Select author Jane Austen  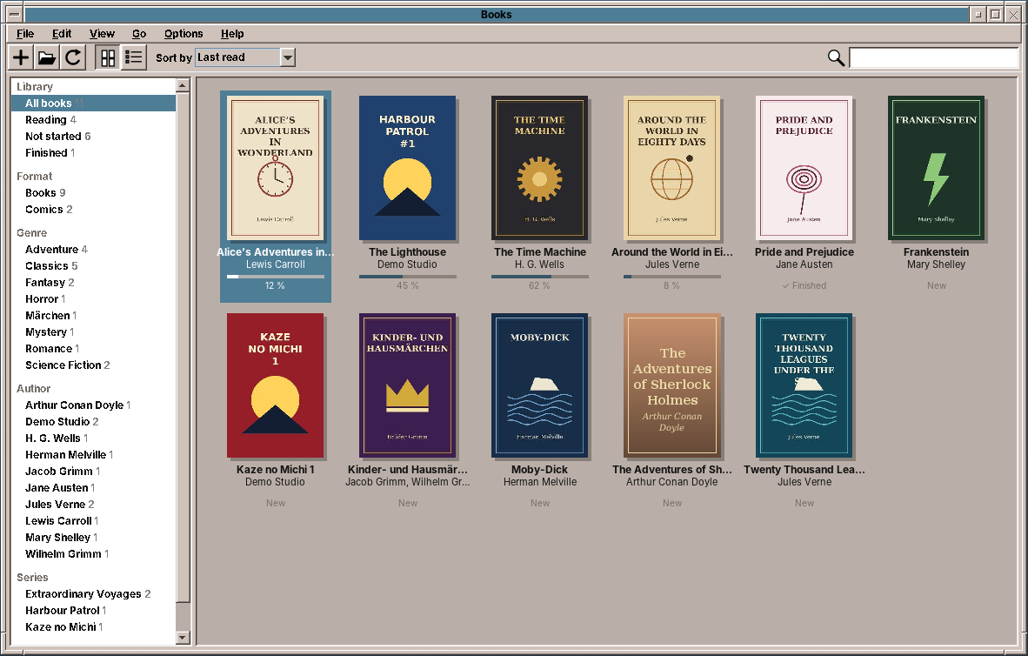[x=94, y=487]
